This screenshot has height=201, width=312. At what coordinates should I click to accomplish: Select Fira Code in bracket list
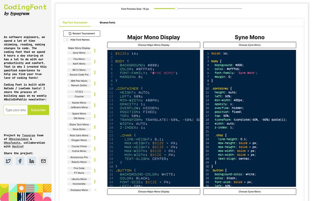click(x=79, y=168)
